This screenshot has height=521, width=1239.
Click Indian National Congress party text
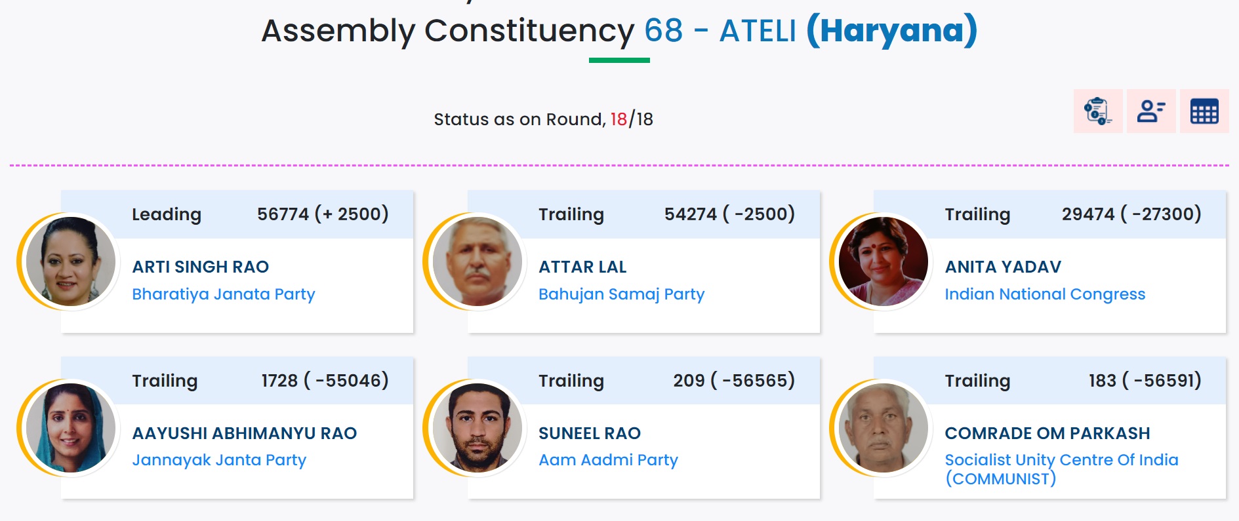click(x=1044, y=294)
